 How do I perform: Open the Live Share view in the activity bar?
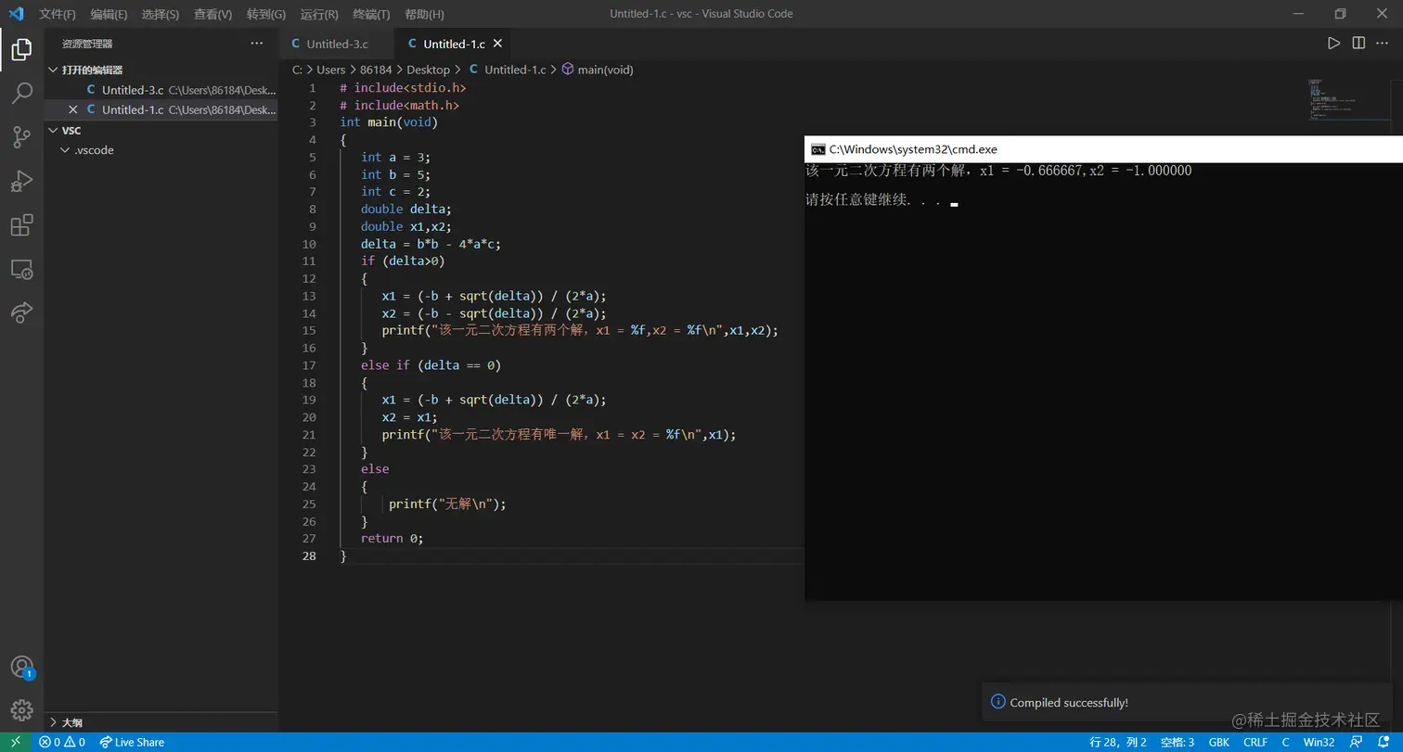click(21, 313)
